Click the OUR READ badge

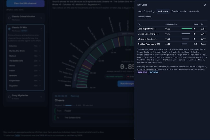coord(154,72)
